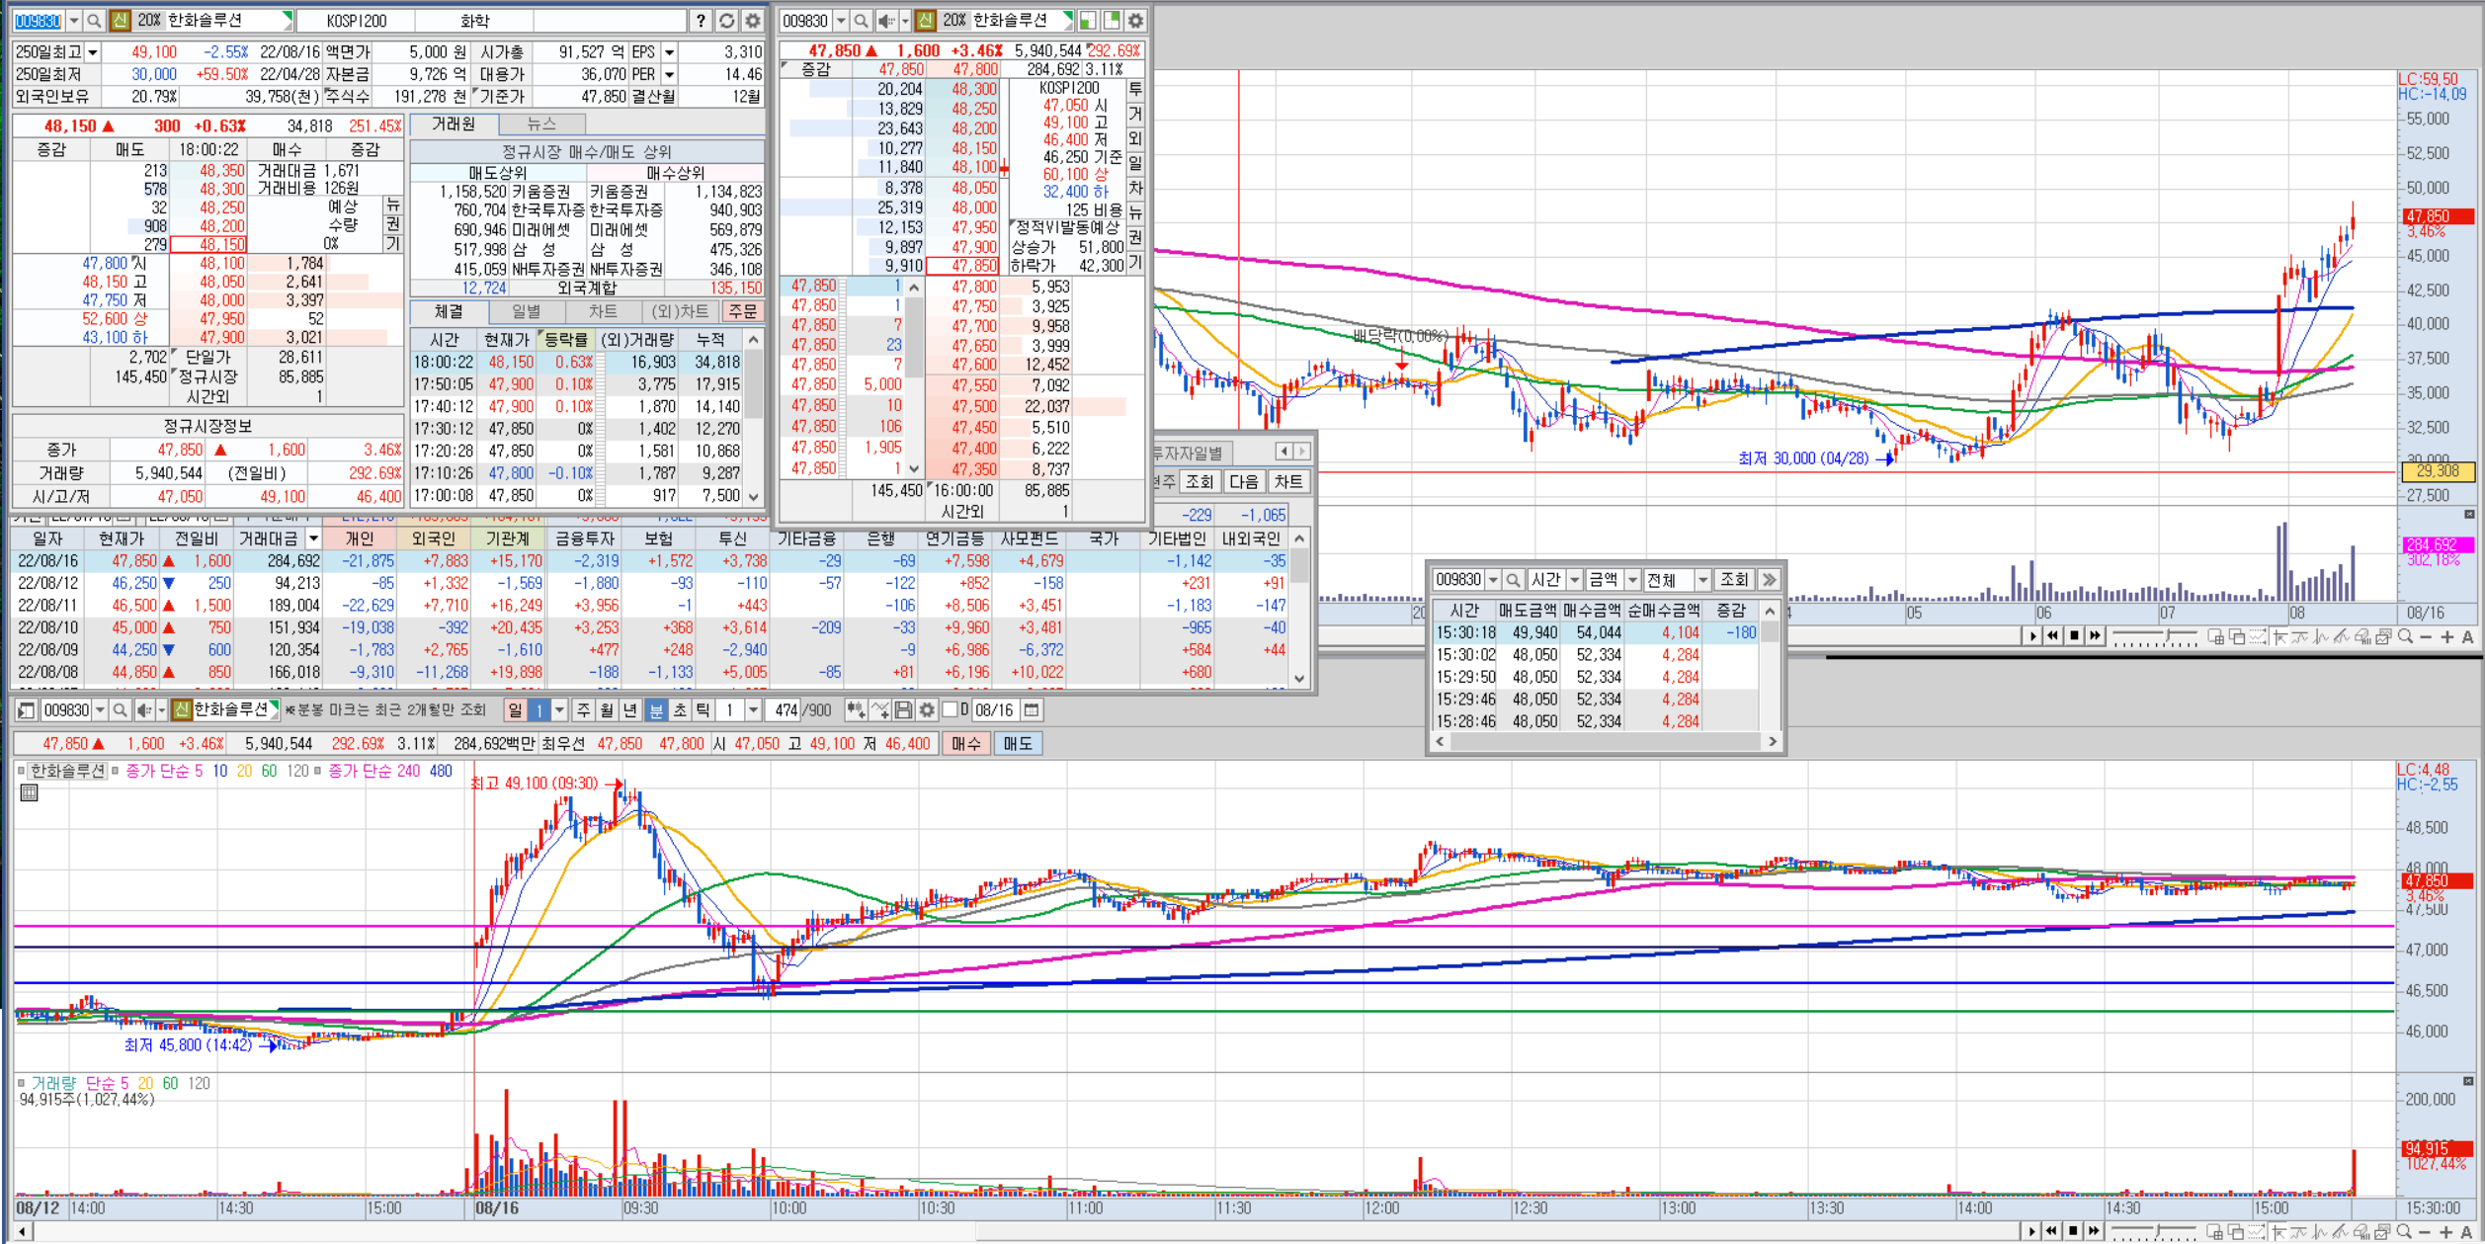Open calendar date picker next to 08/16
This screenshot has height=1244, width=2485.
point(1033,710)
